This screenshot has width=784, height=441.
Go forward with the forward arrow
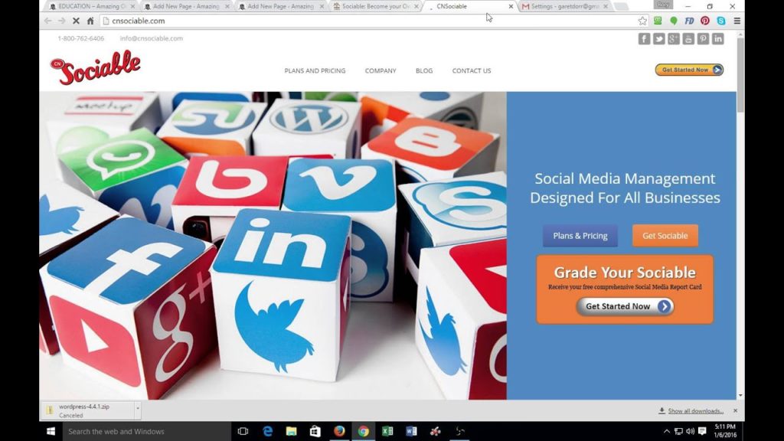[61, 21]
